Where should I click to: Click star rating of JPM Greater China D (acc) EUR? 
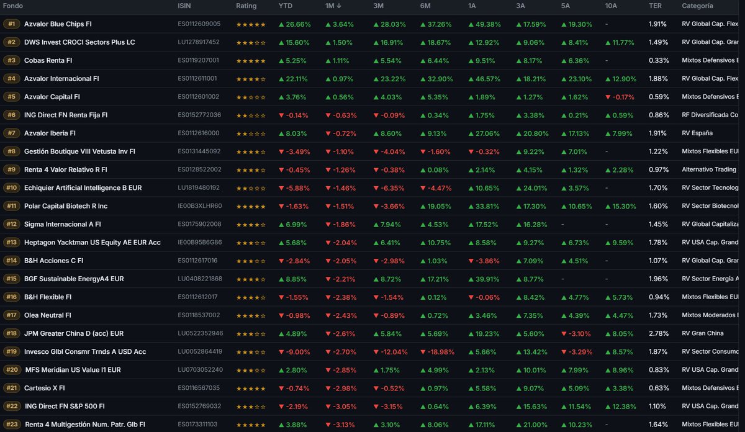[251, 334]
